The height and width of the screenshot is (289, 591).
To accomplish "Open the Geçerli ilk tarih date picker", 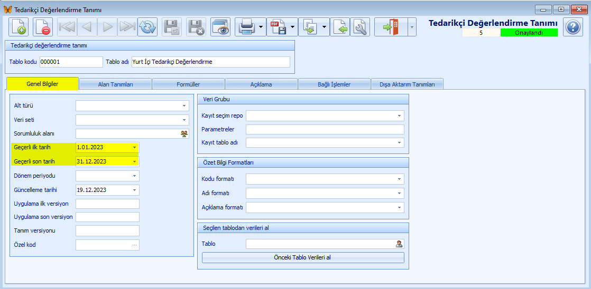I will (134, 147).
